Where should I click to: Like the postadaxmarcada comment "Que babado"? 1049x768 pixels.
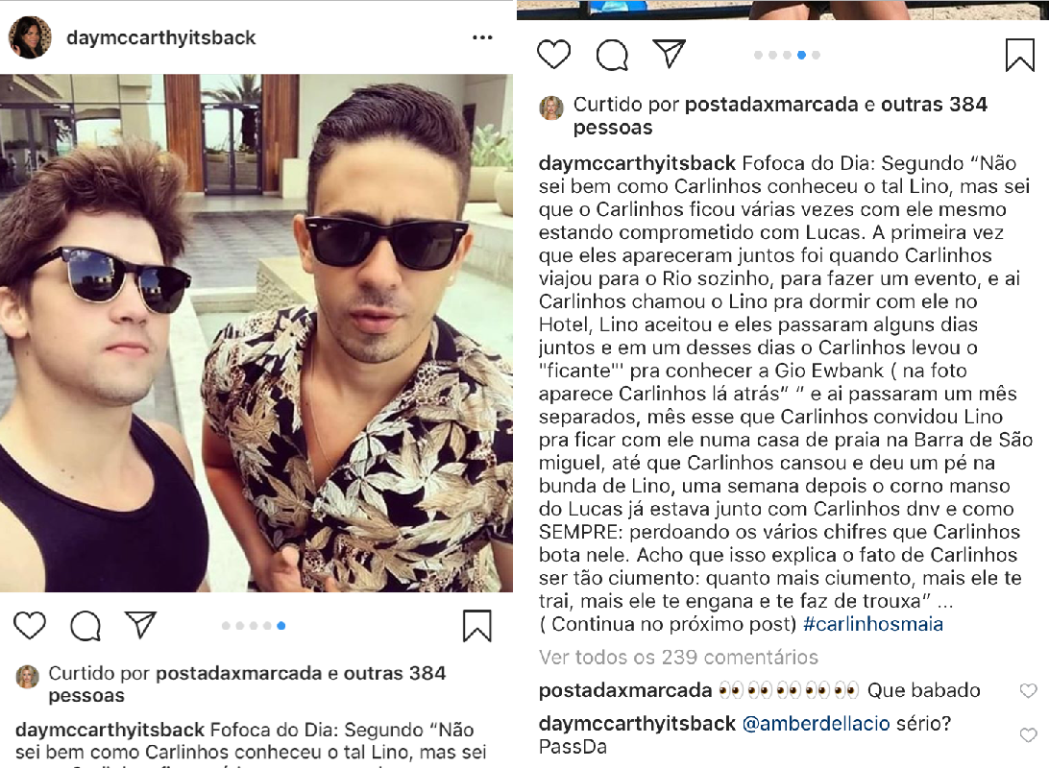click(x=1028, y=690)
